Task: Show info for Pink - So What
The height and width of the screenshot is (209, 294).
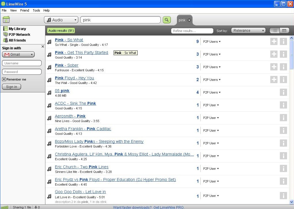Action: (283, 41)
